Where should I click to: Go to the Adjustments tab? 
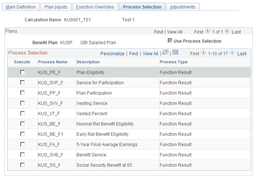coord(183,7)
